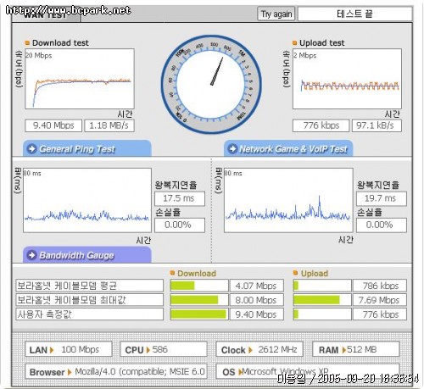Screen dimensions: 424x389
Task: Click the General Ping Test arrow icon
Action: click(x=32, y=148)
